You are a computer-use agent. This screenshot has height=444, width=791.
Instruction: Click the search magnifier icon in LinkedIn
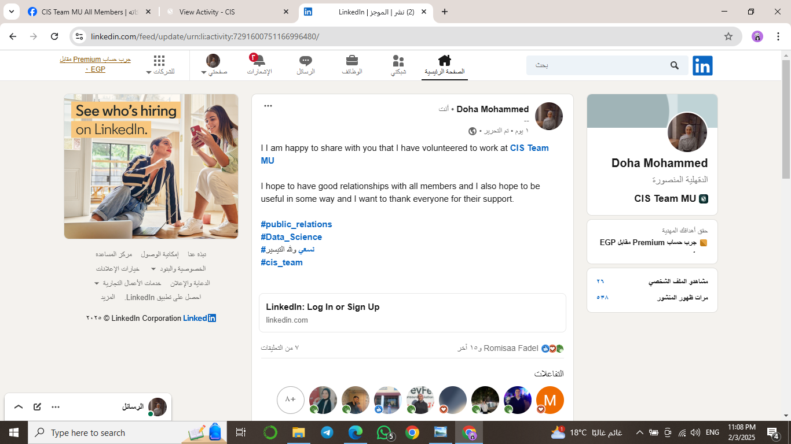pos(675,65)
